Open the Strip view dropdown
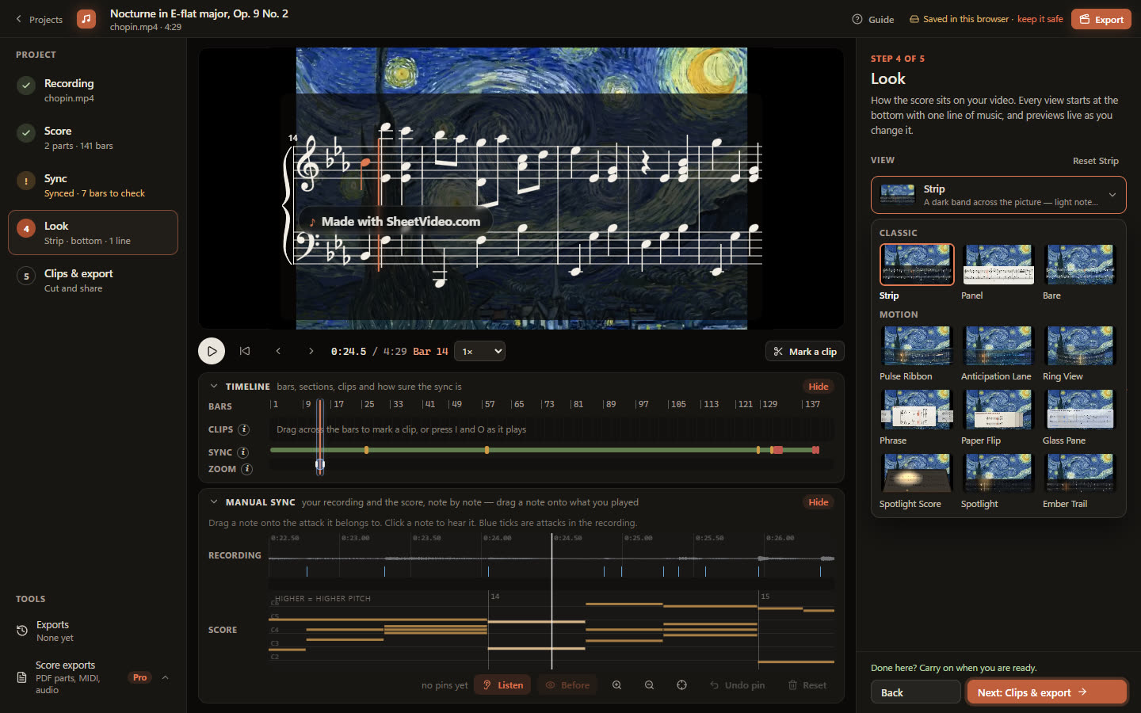The height and width of the screenshot is (713, 1141). [x=998, y=195]
